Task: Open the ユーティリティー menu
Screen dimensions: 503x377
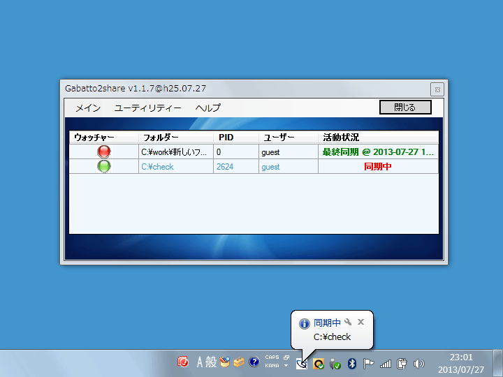Action: click(147, 108)
